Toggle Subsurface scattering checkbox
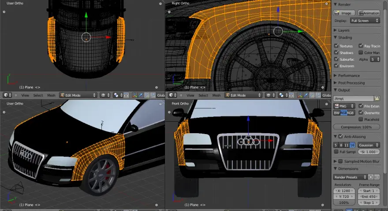 tap(336, 59)
